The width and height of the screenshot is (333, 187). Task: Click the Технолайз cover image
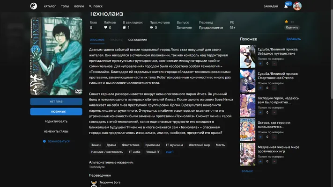tap(56, 56)
